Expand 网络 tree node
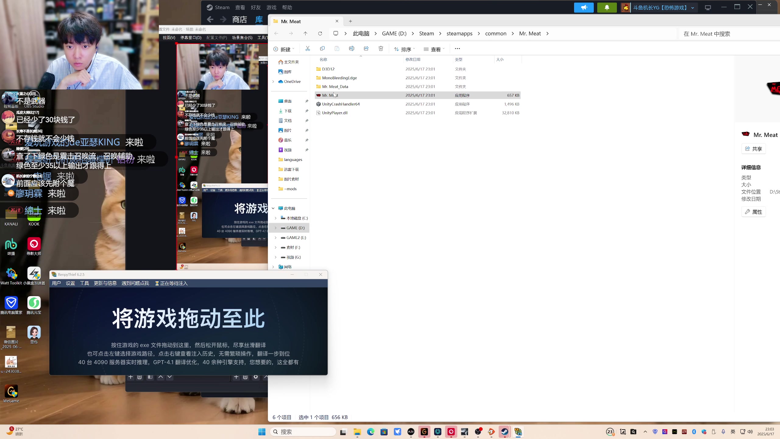Screen dimensions: 780x439 (273, 267)
